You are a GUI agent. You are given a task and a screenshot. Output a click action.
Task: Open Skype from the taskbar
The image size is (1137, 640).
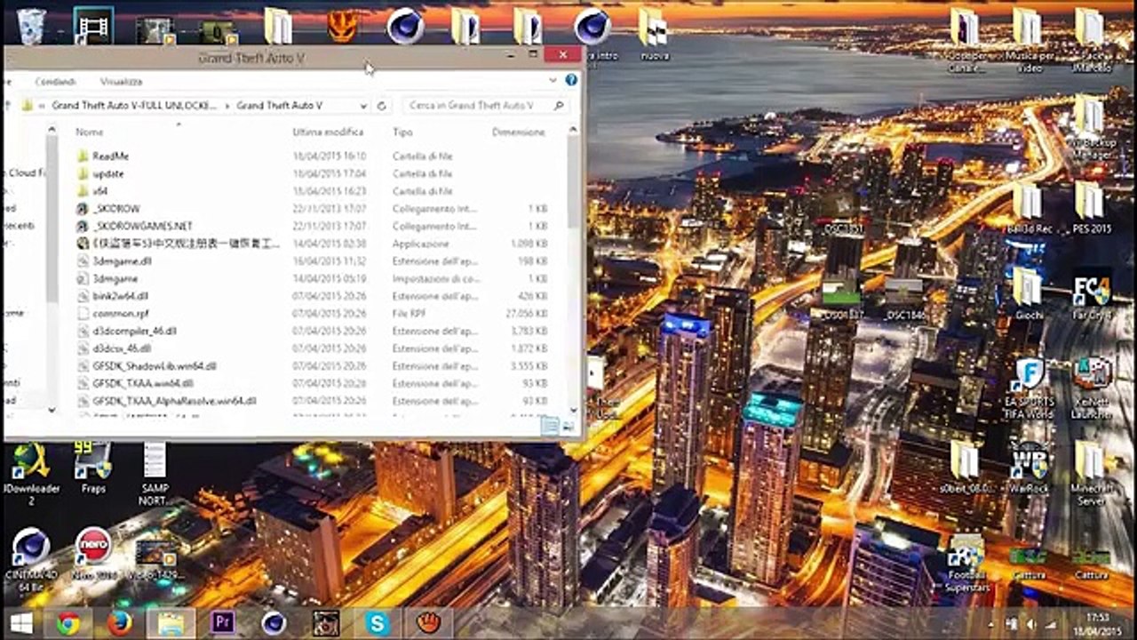(378, 623)
